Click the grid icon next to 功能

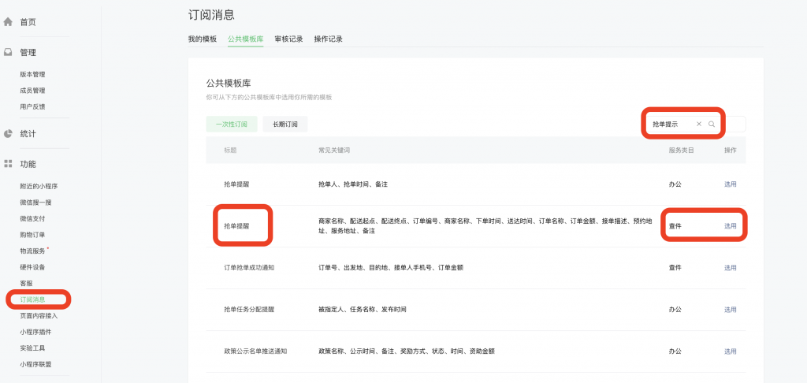[x=8, y=164]
